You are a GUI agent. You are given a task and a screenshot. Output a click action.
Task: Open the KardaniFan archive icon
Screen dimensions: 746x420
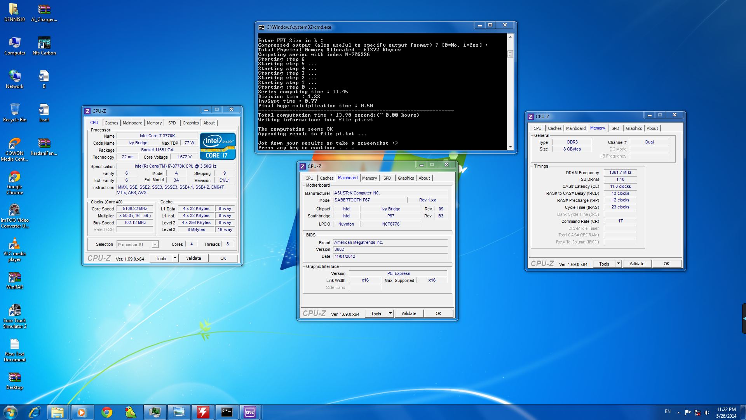pos(44,146)
